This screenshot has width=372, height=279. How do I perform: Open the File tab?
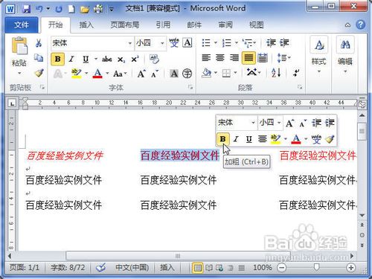(x=22, y=25)
